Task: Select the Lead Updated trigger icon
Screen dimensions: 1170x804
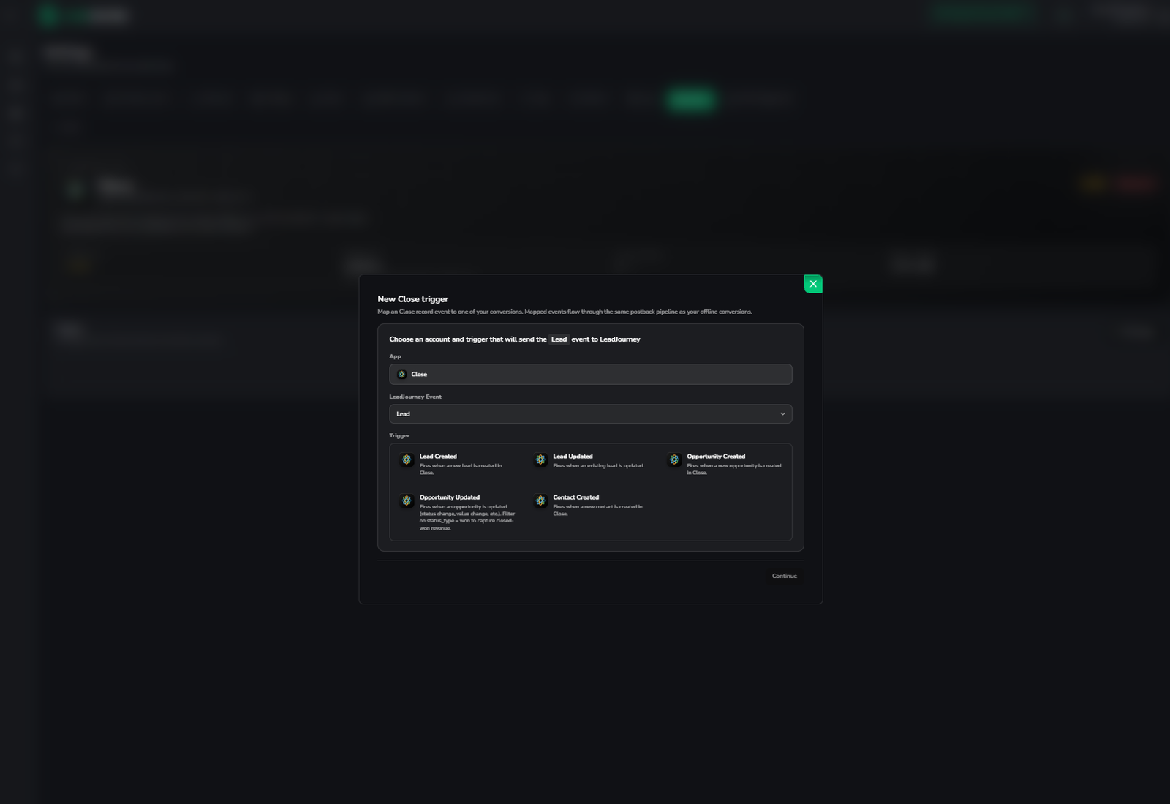Action: point(540,459)
